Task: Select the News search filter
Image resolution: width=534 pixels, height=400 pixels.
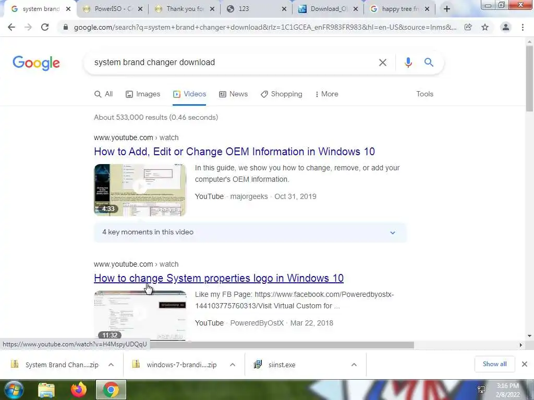Action: 233,94
